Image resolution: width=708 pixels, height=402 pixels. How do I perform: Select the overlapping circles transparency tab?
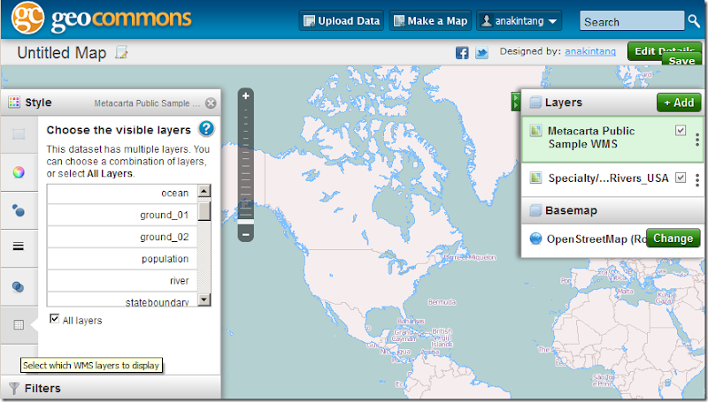[19, 286]
